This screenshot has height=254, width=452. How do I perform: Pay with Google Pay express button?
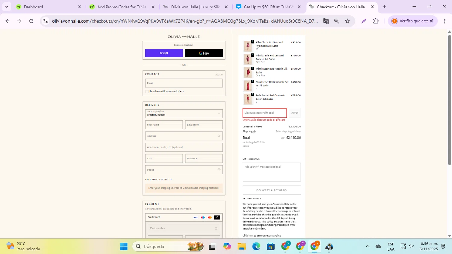coord(204,53)
